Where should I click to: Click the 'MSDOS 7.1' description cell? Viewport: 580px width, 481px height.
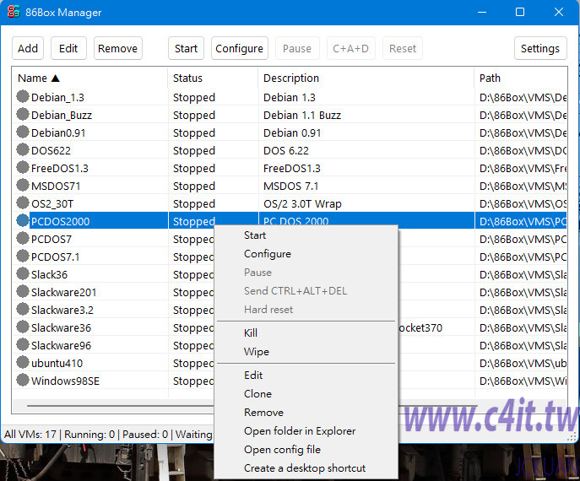pos(290,186)
